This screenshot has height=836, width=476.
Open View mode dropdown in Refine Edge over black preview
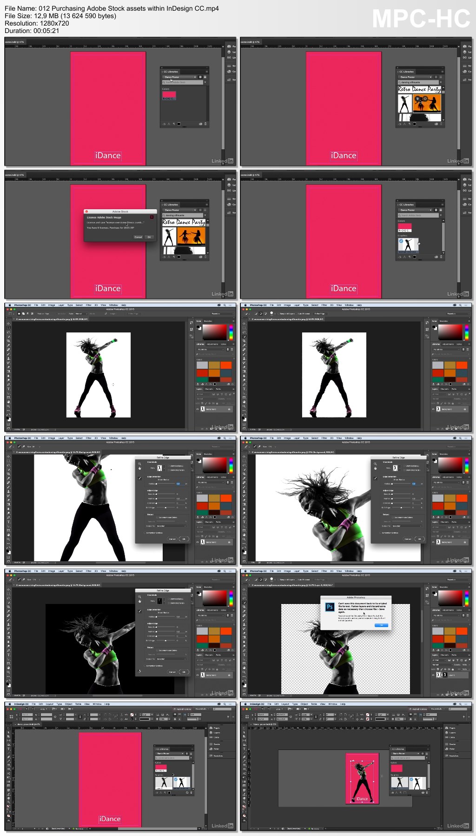161,601
